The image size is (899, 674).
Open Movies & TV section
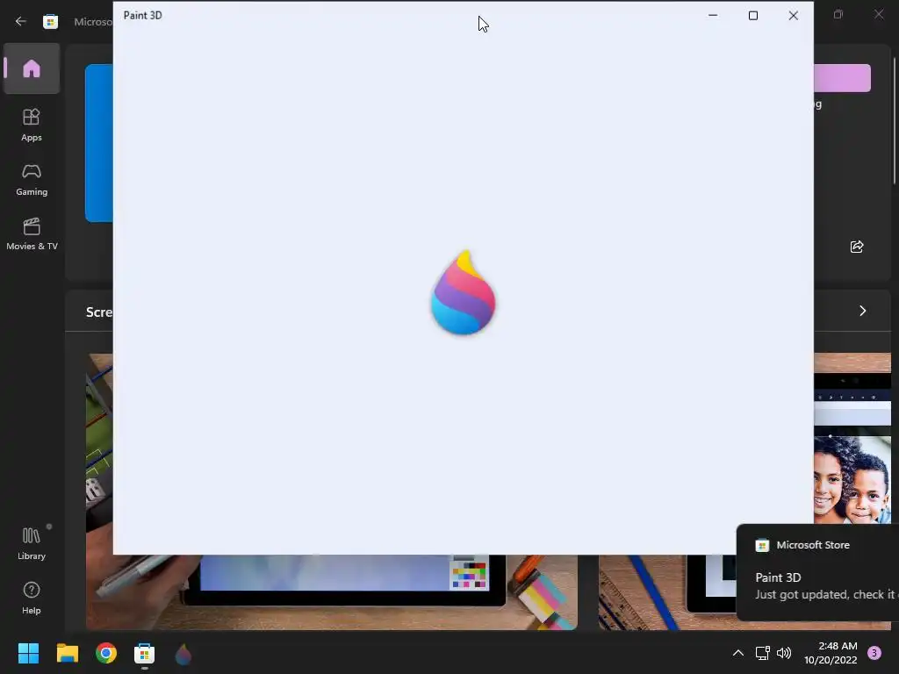[32, 233]
